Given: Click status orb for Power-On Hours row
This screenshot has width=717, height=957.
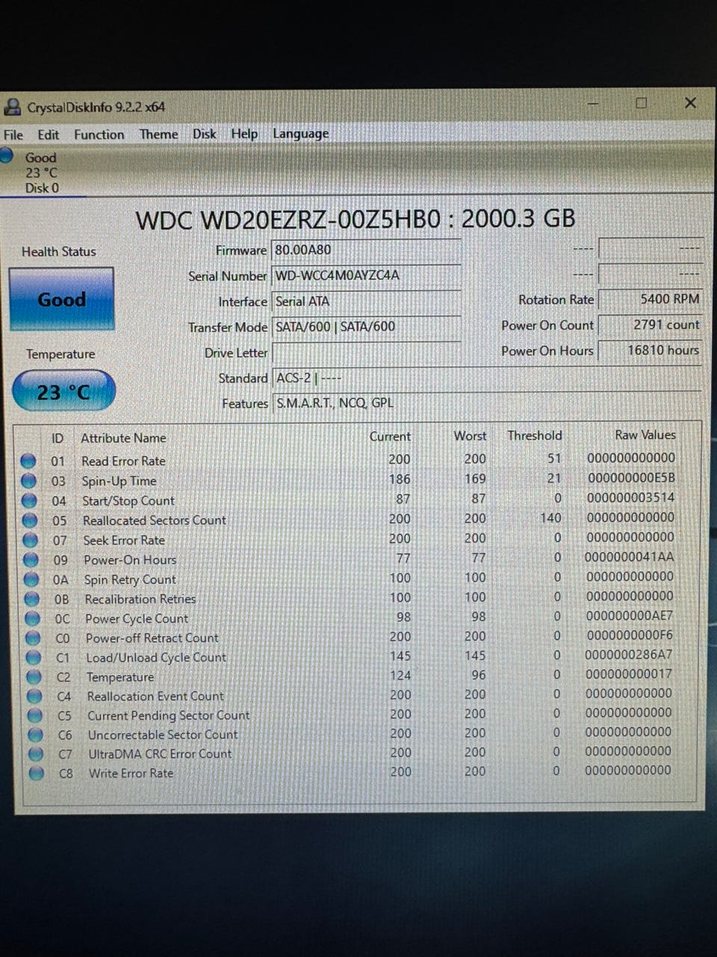Looking at the screenshot, I should click(x=31, y=559).
